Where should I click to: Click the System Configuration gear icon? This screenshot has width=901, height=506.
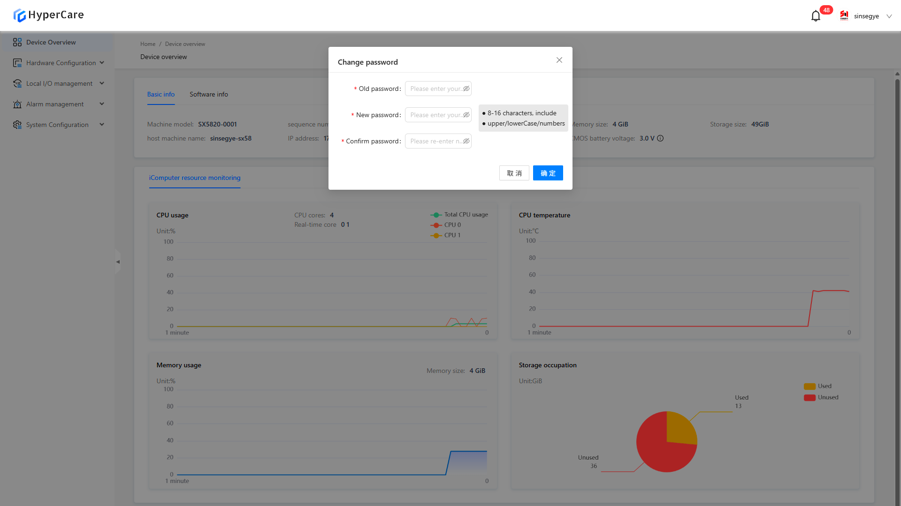pyautogui.click(x=17, y=125)
